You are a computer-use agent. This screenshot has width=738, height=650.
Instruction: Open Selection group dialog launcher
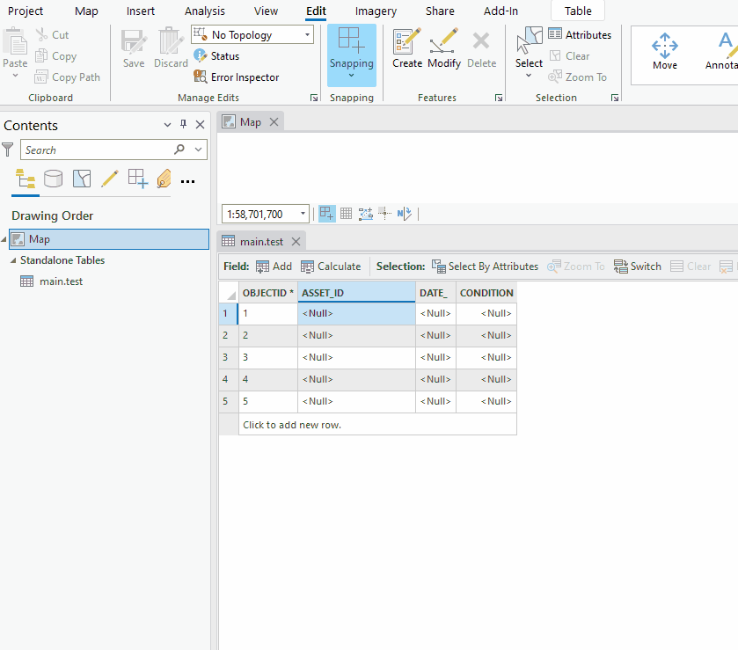click(x=615, y=98)
